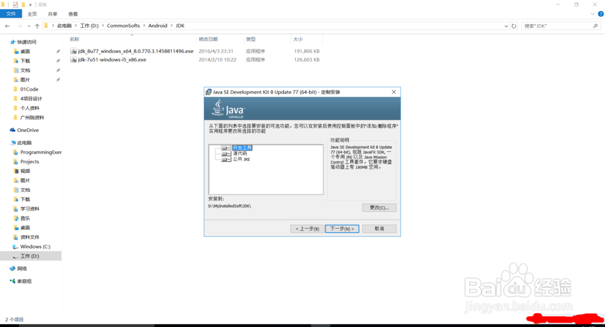Open 文档 under quick access
This screenshot has width=605, height=327.
click(x=25, y=70)
